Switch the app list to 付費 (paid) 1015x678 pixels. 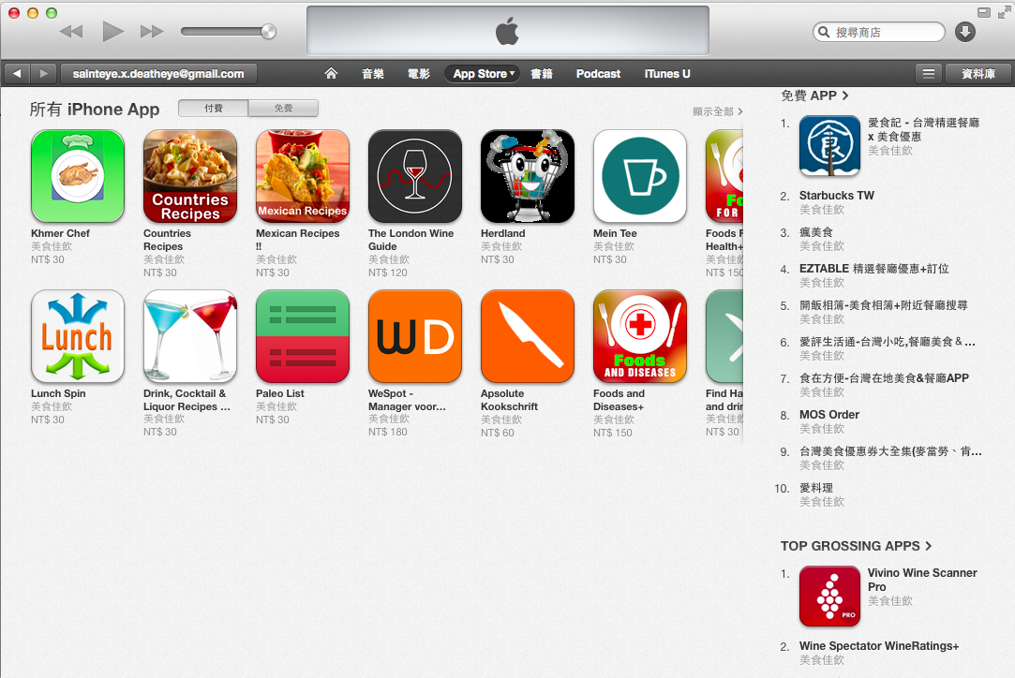point(213,108)
